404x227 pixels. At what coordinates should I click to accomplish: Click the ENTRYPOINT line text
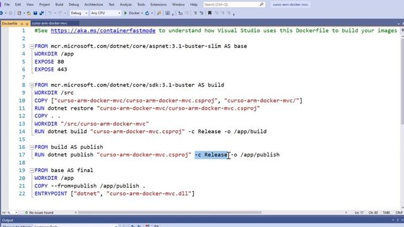[x=114, y=194]
